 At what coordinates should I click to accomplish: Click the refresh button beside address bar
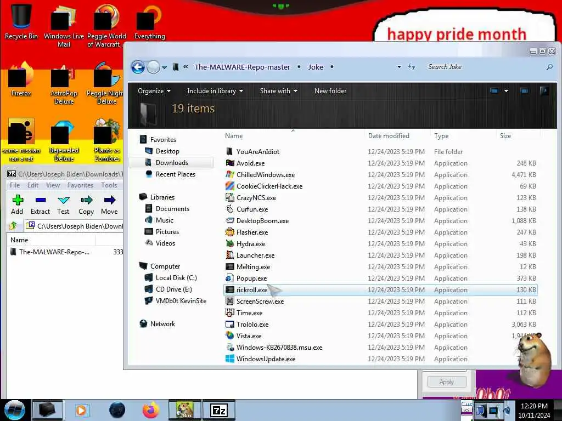412,67
